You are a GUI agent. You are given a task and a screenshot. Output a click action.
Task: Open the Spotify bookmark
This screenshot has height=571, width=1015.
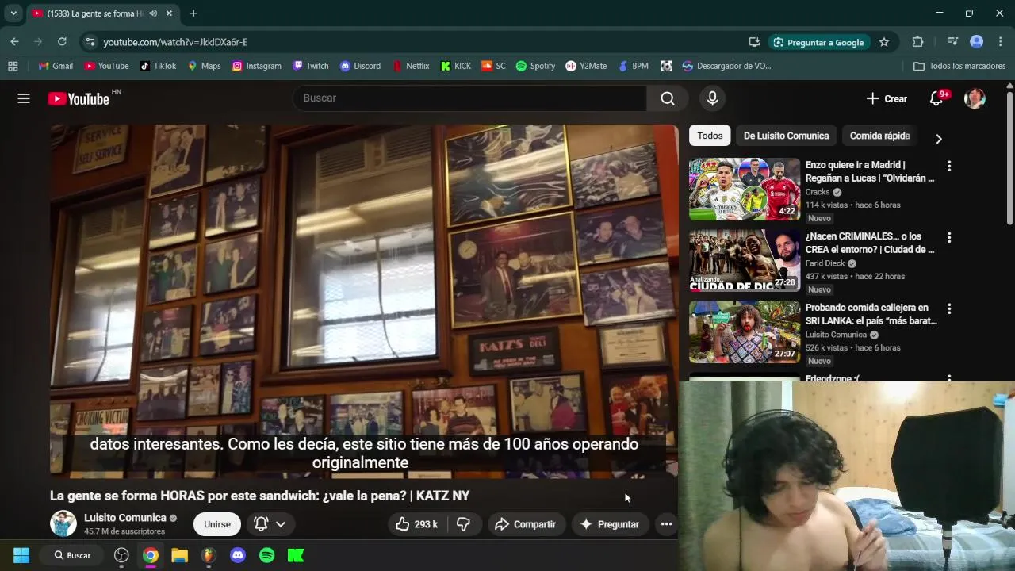535,66
